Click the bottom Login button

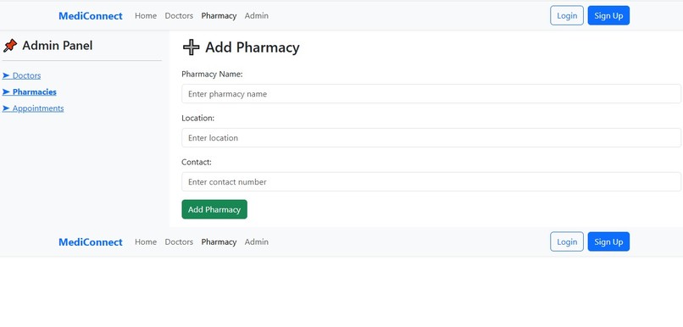pyautogui.click(x=567, y=241)
